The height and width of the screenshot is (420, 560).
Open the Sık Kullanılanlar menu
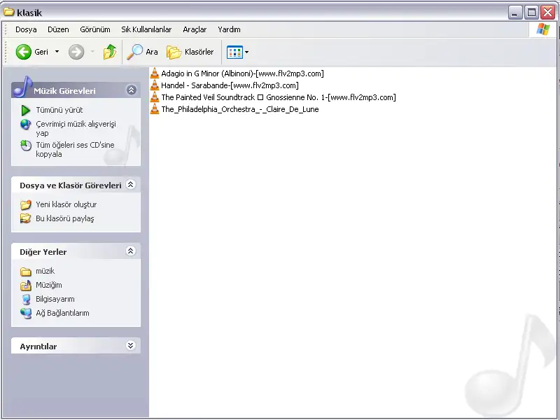[146, 29]
